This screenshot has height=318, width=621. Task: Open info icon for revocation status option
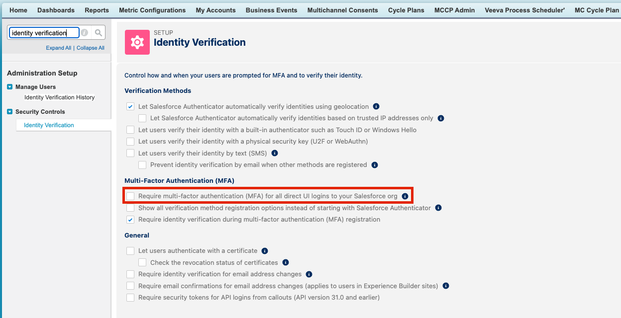pos(285,262)
